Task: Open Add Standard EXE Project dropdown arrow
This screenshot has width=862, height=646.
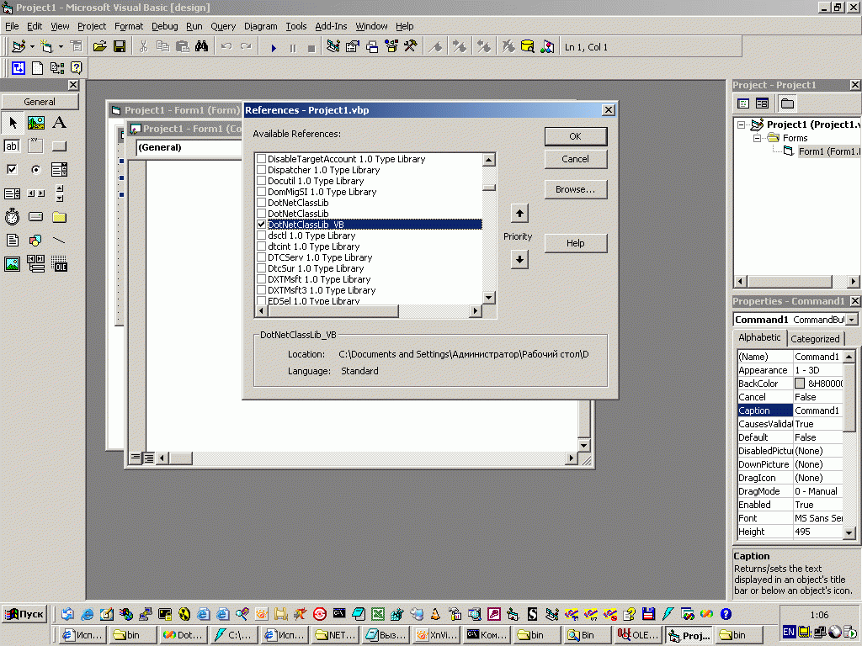Action: pyautogui.click(x=33, y=47)
